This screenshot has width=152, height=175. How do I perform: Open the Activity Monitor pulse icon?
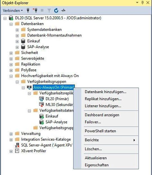click(63, 10)
